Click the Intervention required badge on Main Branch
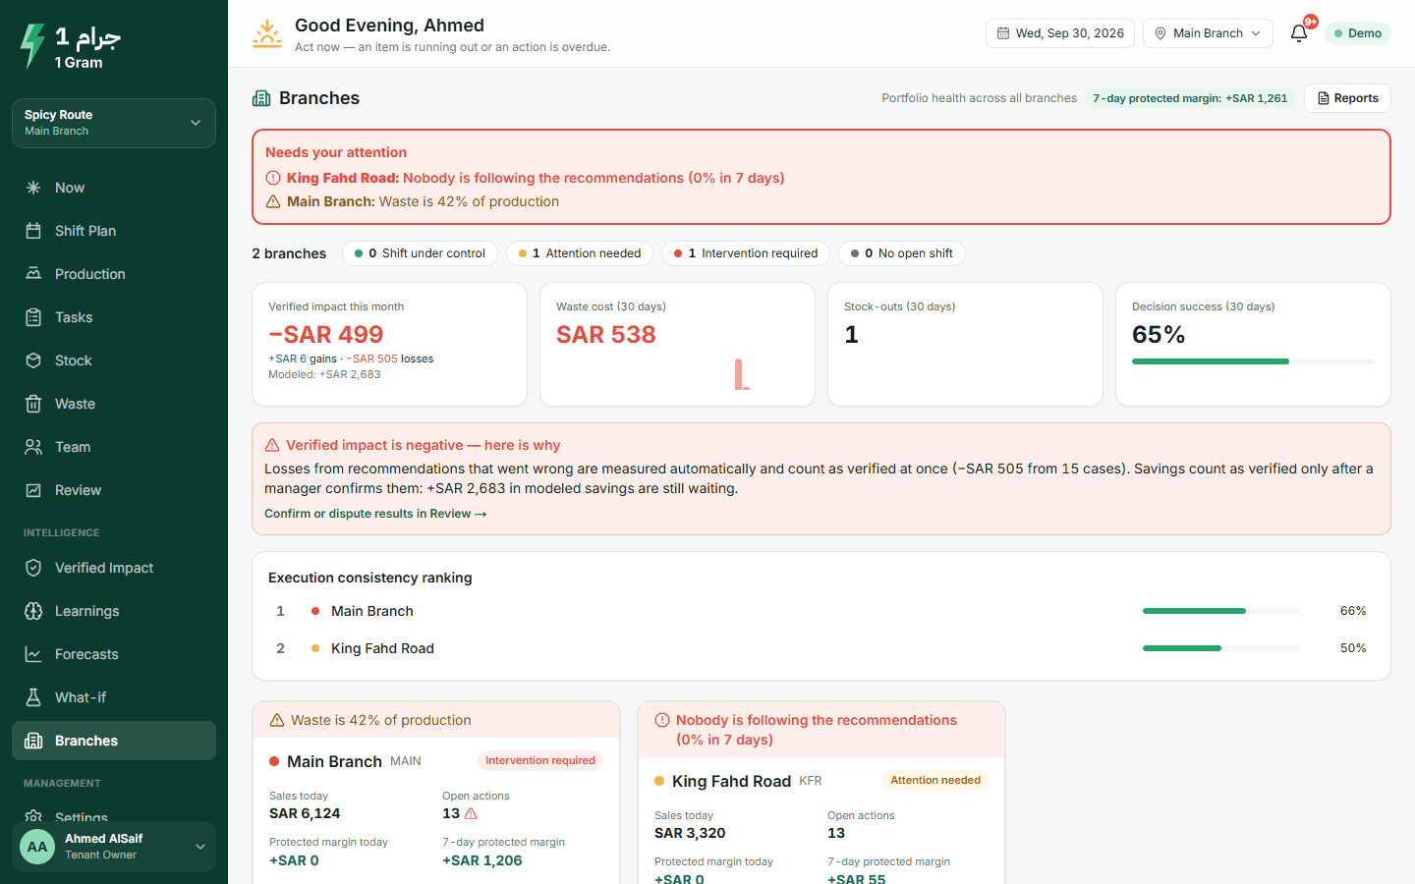This screenshot has height=884, width=1415. coord(540,760)
